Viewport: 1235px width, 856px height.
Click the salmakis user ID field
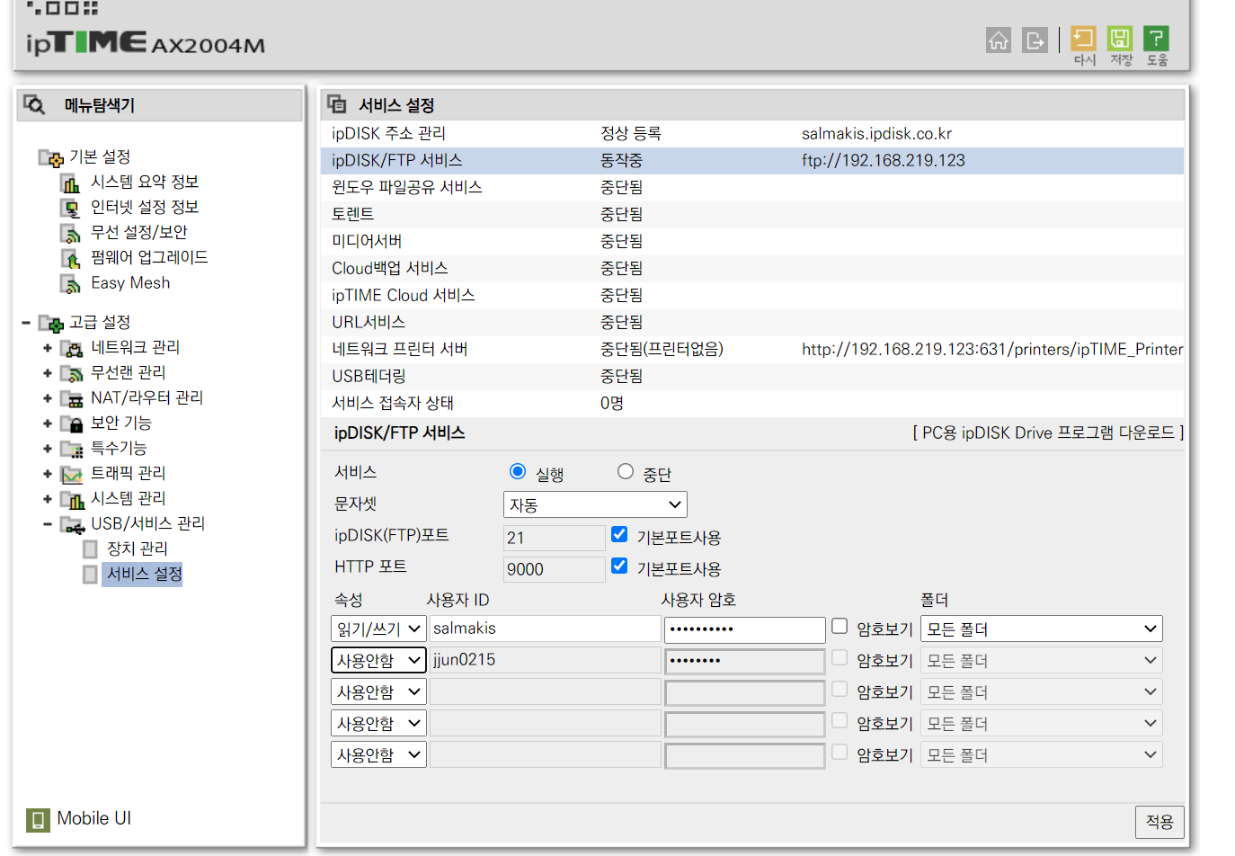coord(545,629)
